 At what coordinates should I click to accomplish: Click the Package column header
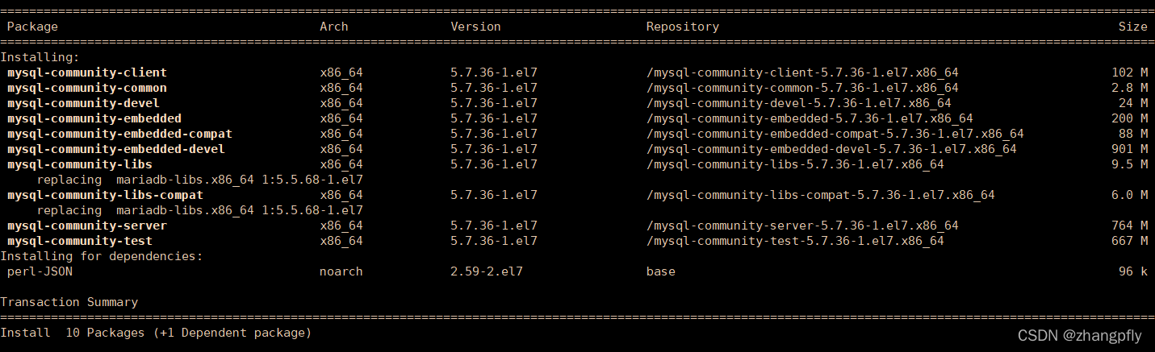click(x=32, y=27)
